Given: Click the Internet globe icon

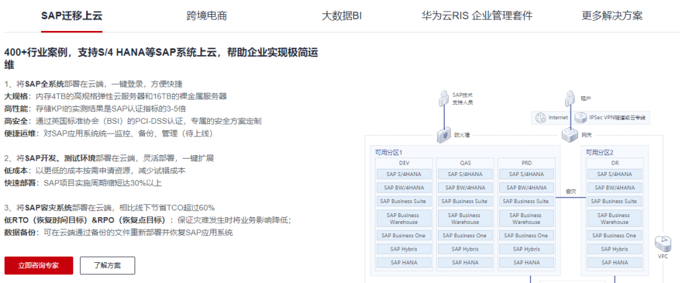Looking at the screenshot, I should click(540, 118).
